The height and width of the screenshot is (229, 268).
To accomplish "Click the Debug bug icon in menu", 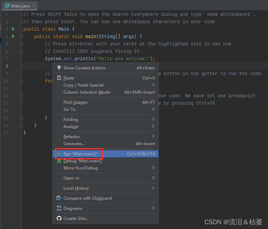I will pyautogui.click(x=59, y=161).
